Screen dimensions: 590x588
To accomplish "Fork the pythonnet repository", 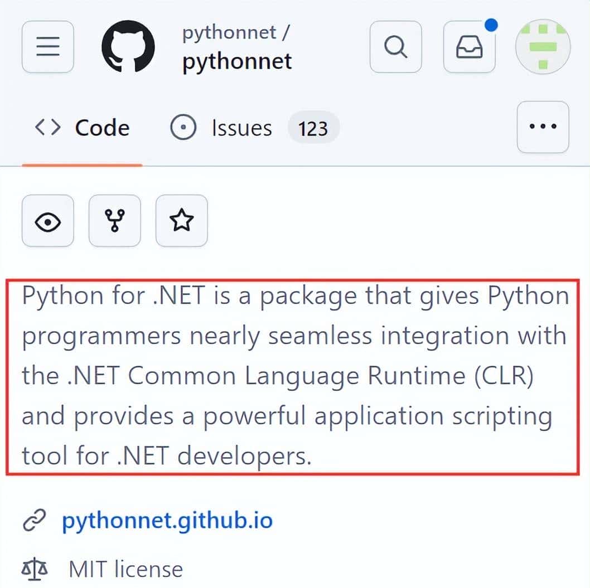I will click(114, 221).
